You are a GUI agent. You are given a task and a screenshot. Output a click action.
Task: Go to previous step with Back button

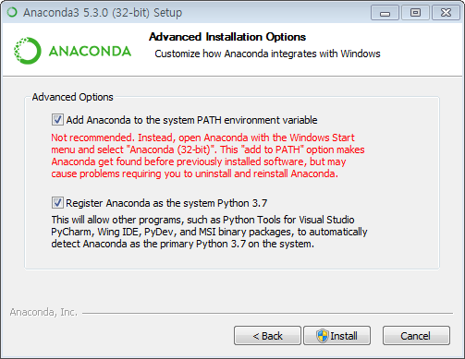click(x=267, y=336)
